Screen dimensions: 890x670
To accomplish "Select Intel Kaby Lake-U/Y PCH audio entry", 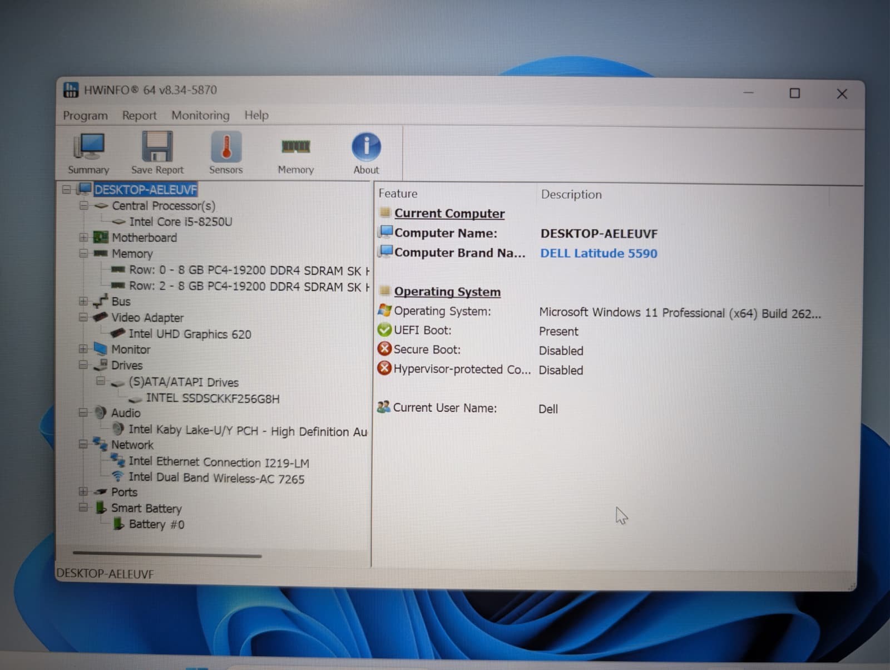I will point(248,431).
